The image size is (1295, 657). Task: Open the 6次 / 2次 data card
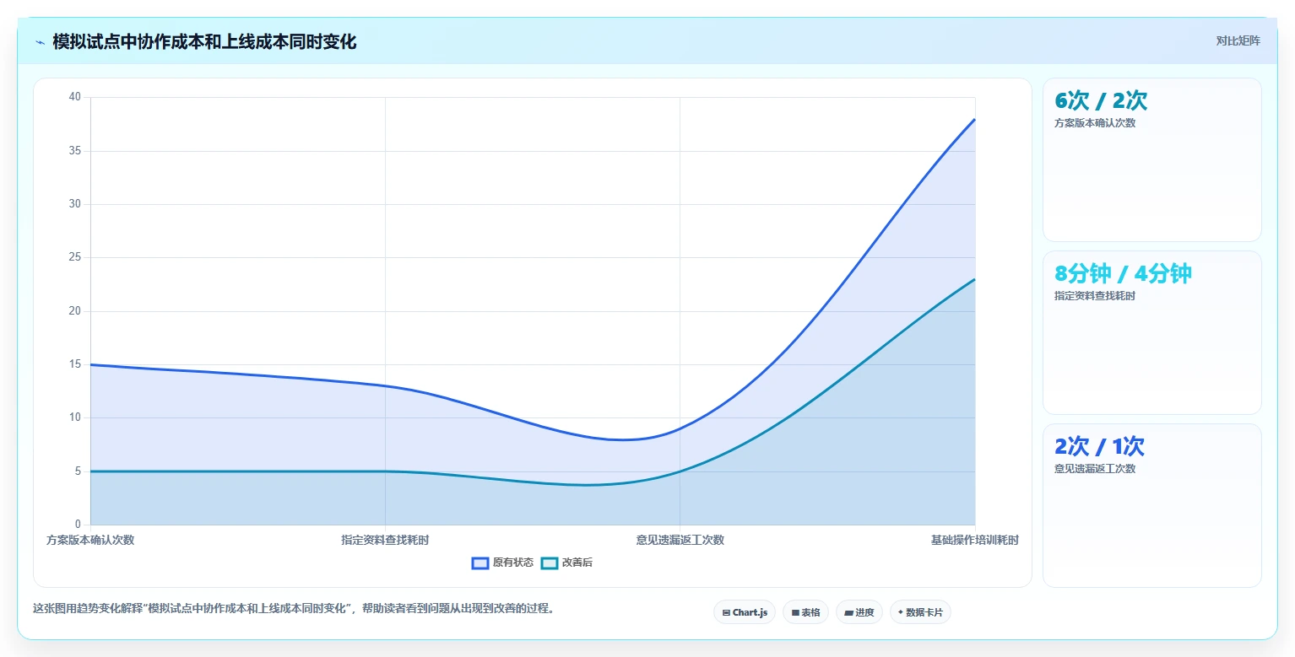1152,160
